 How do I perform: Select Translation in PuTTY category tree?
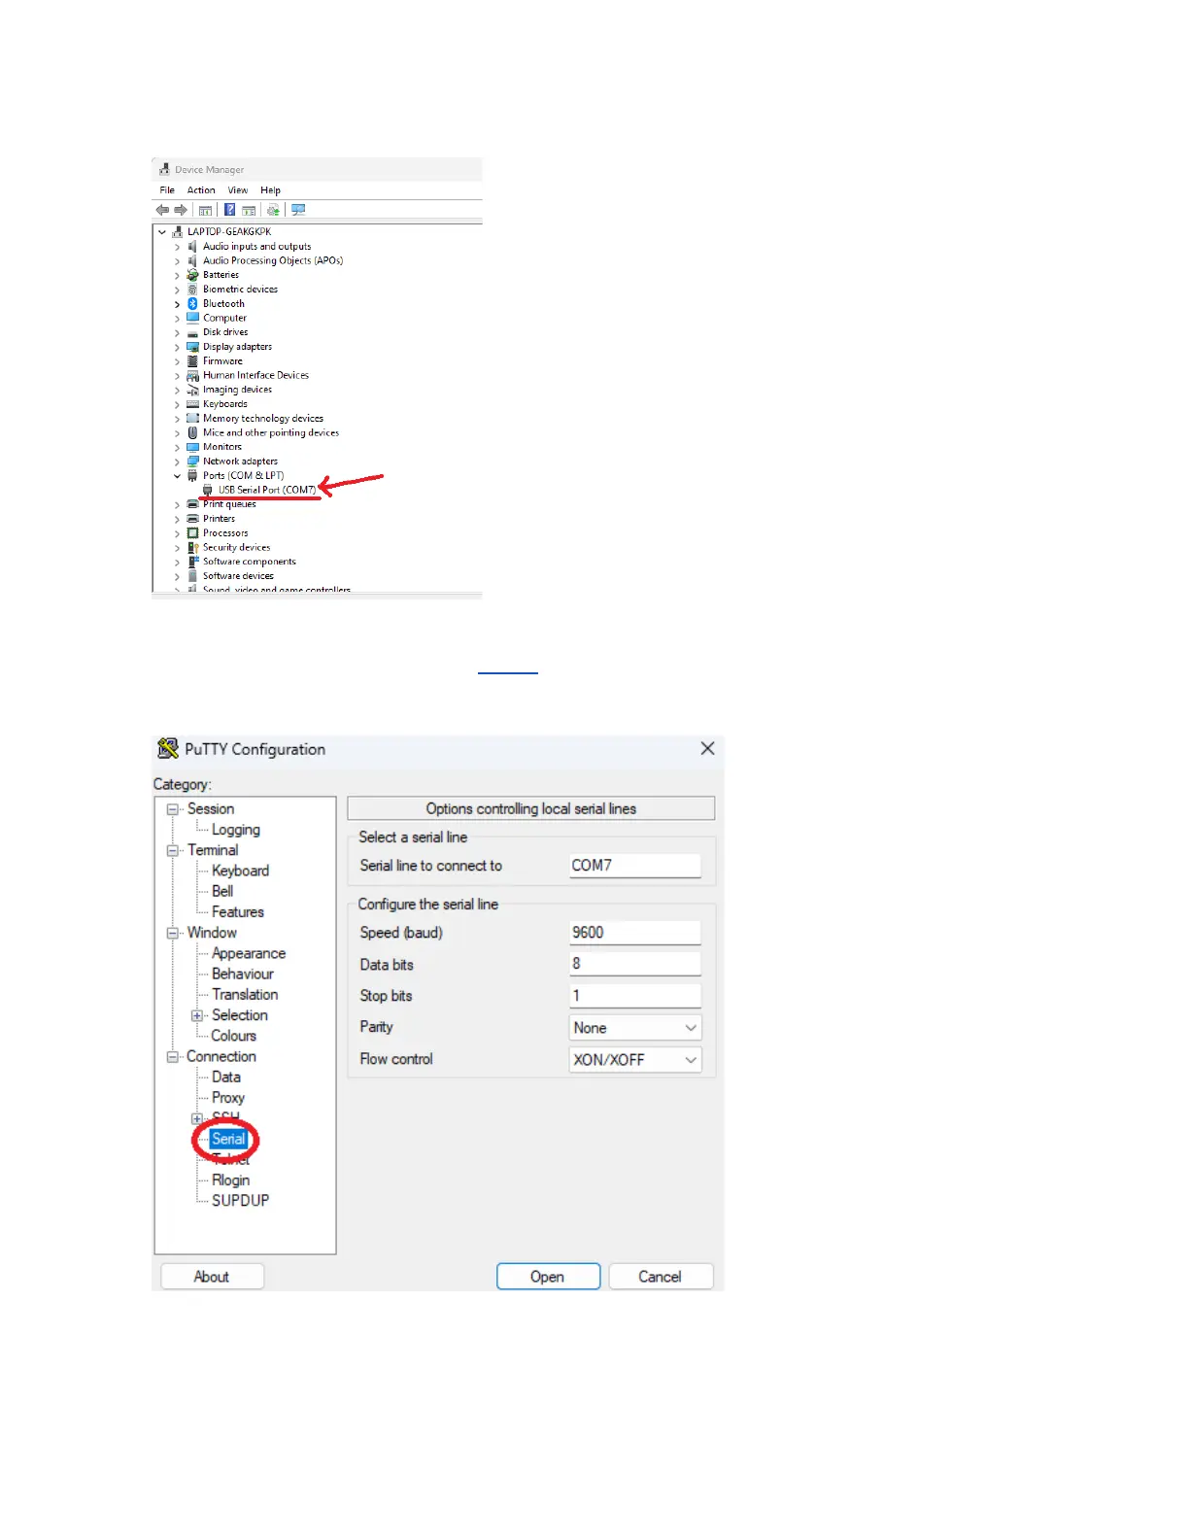click(x=245, y=994)
